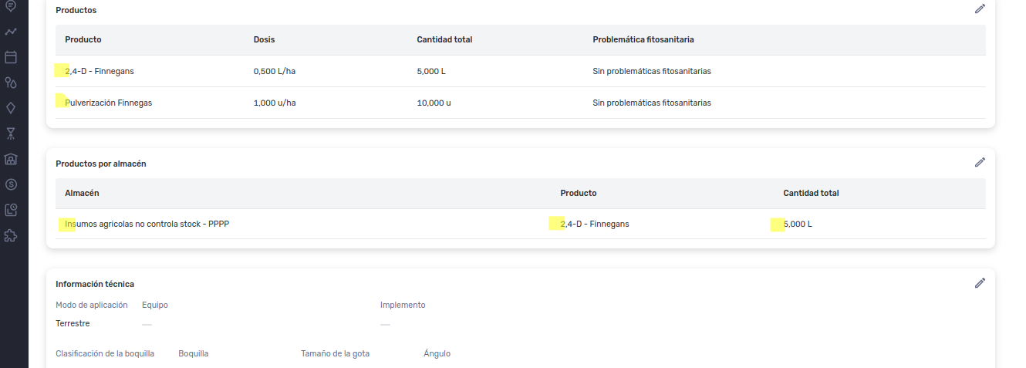The image size is (1026, 368).
Task: Edit the Productos section with the pencil
Action: [980, 9]
